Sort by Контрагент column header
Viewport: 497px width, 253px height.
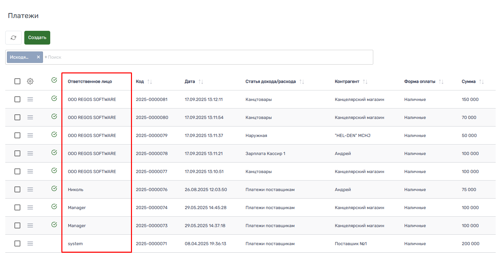click(365, 82)
